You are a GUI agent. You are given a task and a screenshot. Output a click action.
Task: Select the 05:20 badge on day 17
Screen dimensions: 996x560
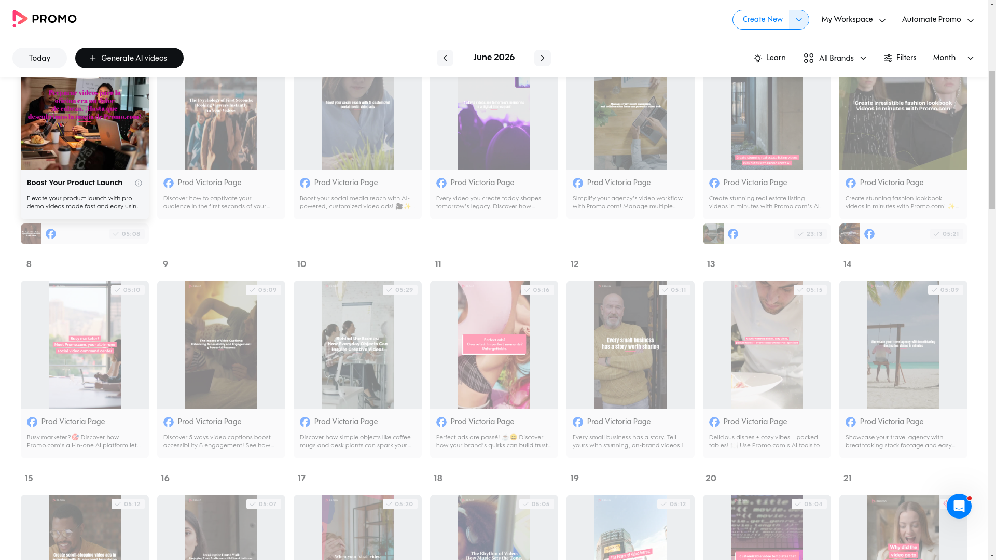[x=400, y=504]
